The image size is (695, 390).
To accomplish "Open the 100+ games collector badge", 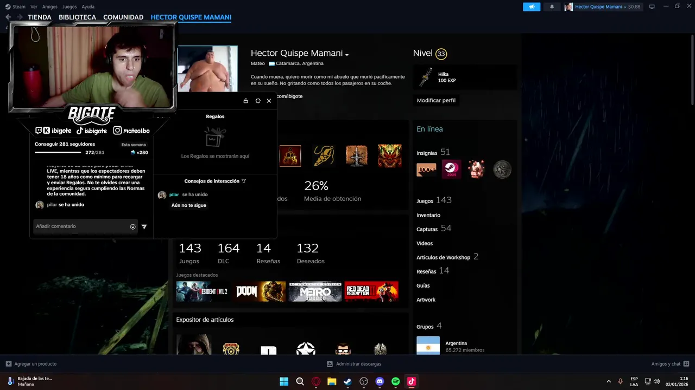I will tap(426, 170).
